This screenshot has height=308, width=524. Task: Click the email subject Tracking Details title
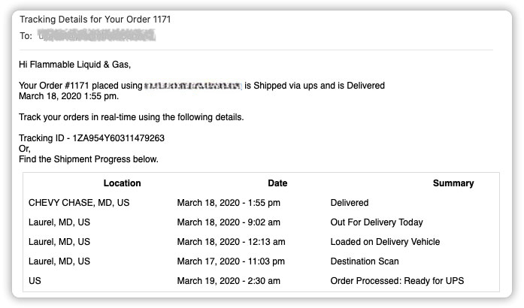(x=100, y=19)
